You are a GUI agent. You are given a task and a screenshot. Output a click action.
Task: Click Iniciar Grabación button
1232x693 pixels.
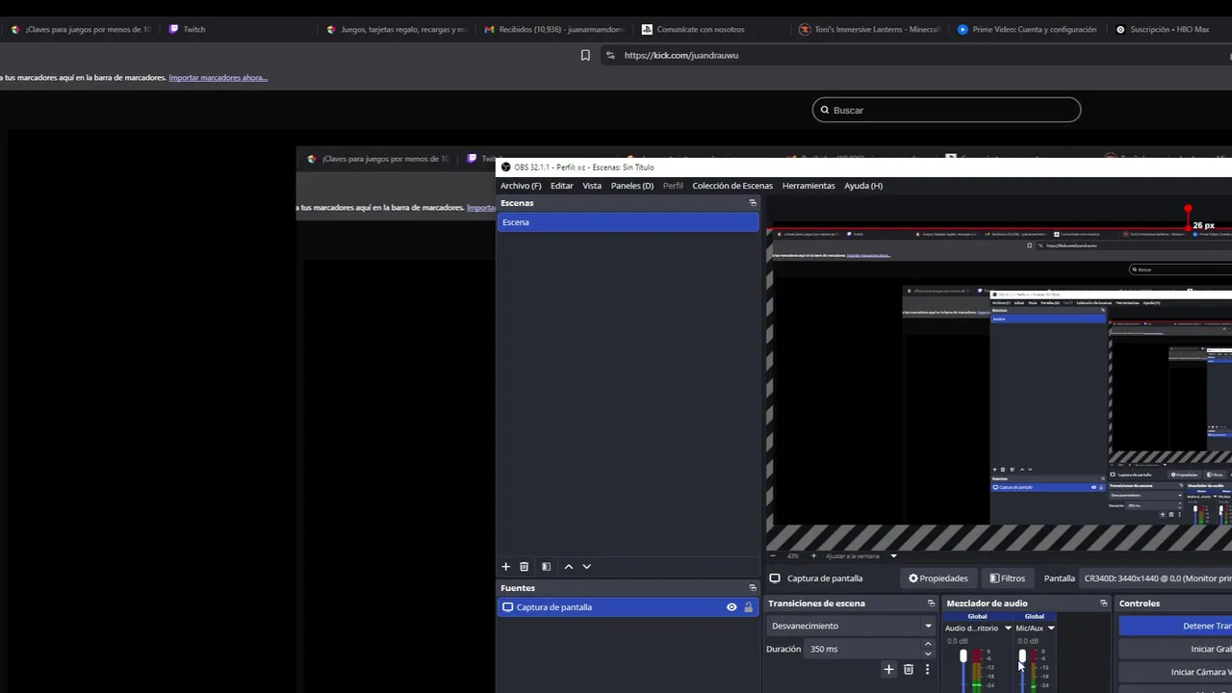pyautogui.click(x=1176, y=649)
